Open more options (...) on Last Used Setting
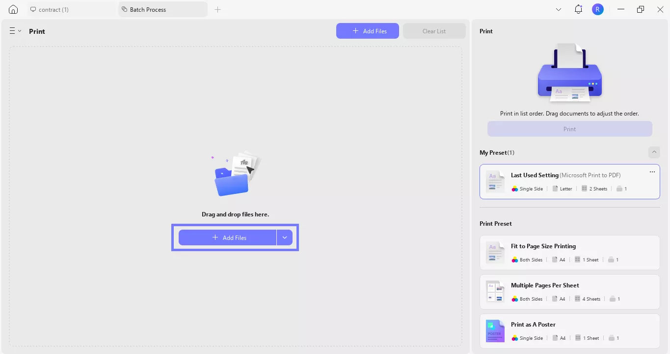Screen dimensions: 670x354 pyautogui.click(x=652, y=172)
